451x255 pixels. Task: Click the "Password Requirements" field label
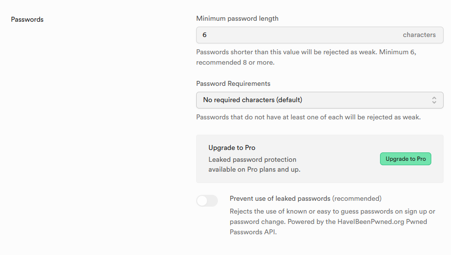coord(233,84)
